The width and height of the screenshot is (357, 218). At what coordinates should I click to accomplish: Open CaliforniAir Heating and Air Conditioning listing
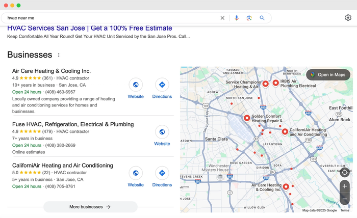click(63, 165)
